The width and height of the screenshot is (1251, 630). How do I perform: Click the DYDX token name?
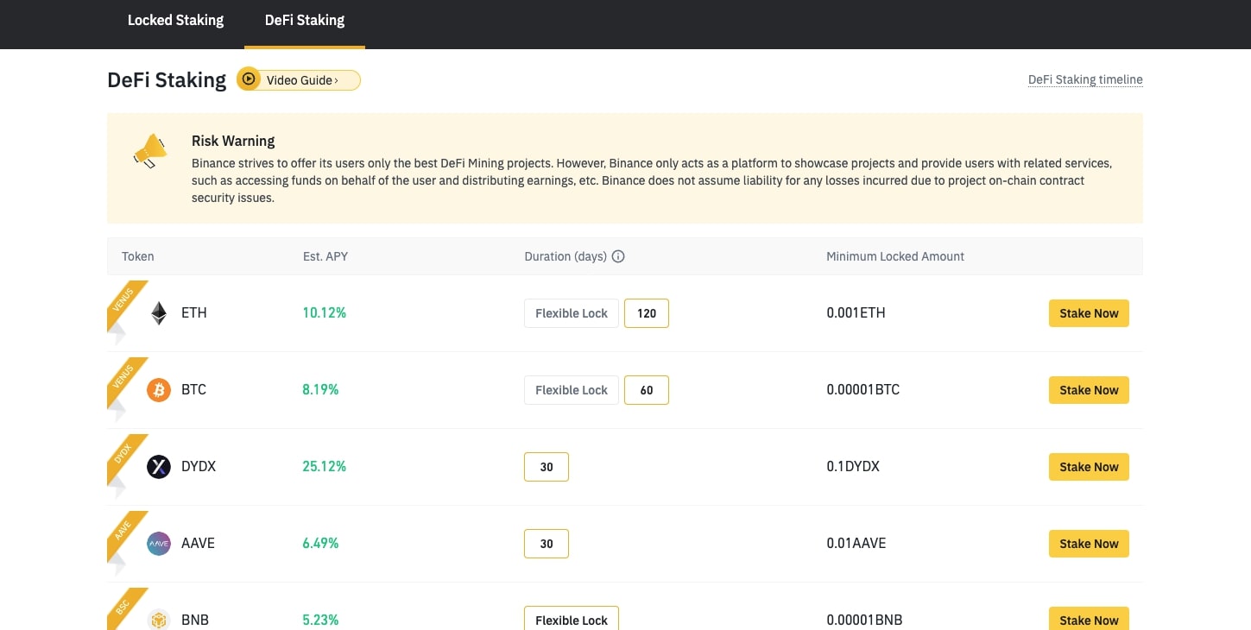[x=199, y=466]
